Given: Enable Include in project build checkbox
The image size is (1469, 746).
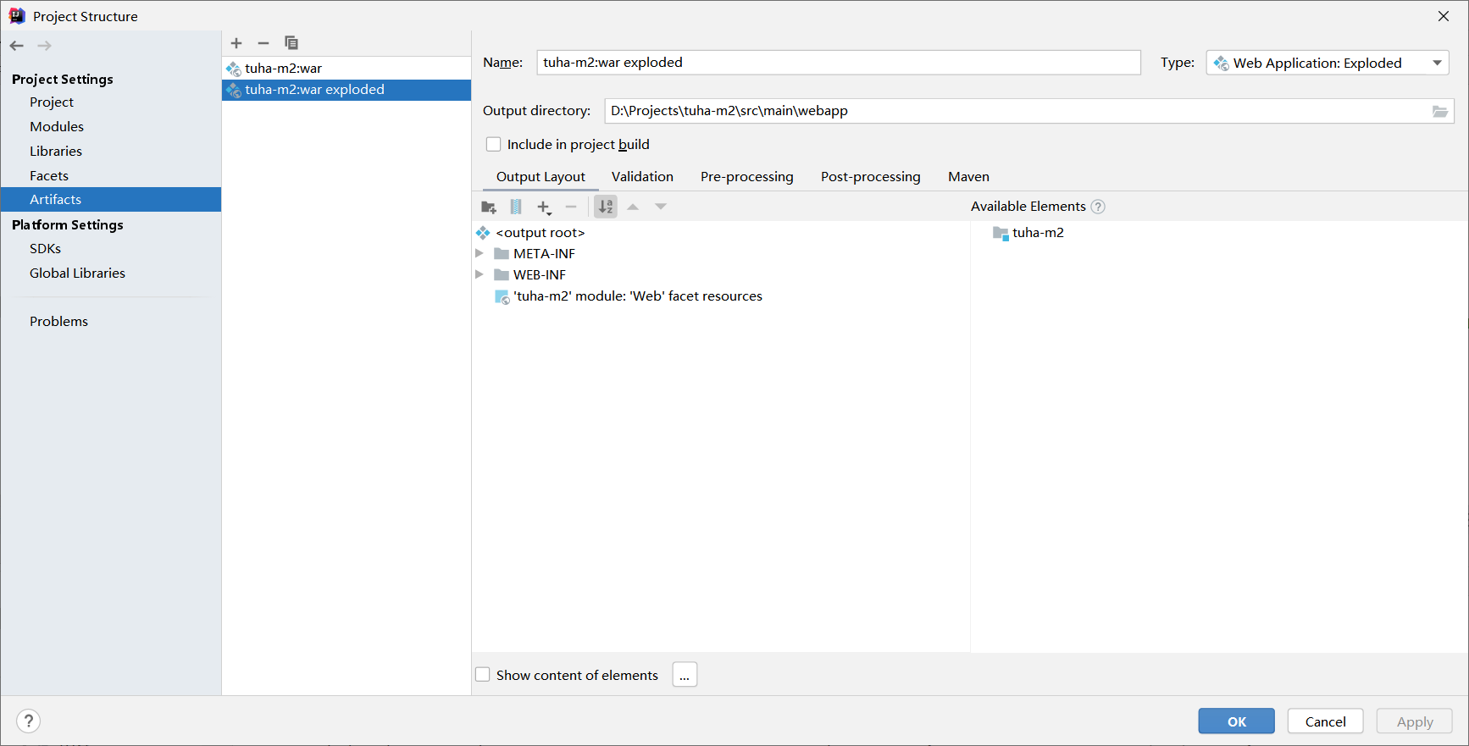Looking at the screenshot, I should coord(493,145).
